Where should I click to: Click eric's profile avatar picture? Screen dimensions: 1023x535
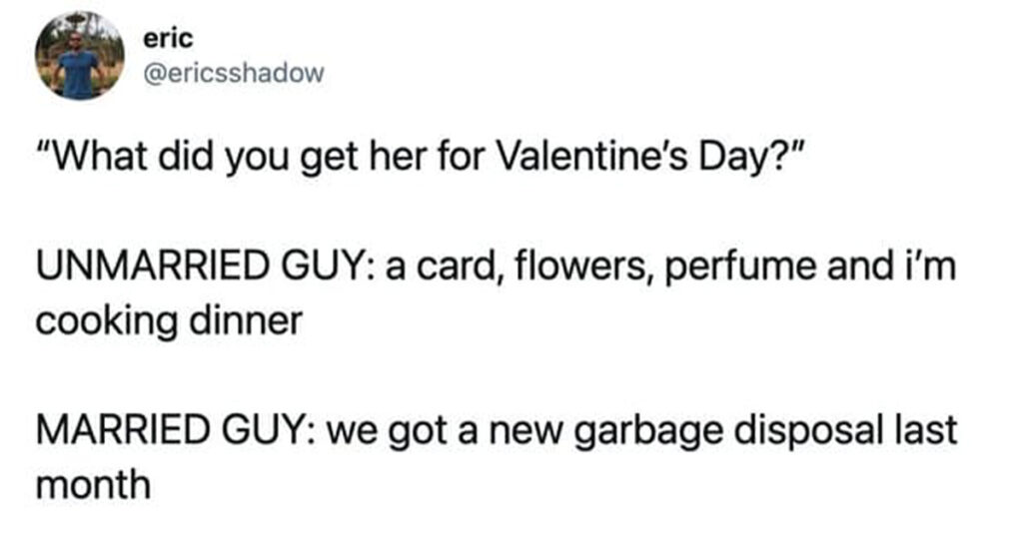coord(78,56)
